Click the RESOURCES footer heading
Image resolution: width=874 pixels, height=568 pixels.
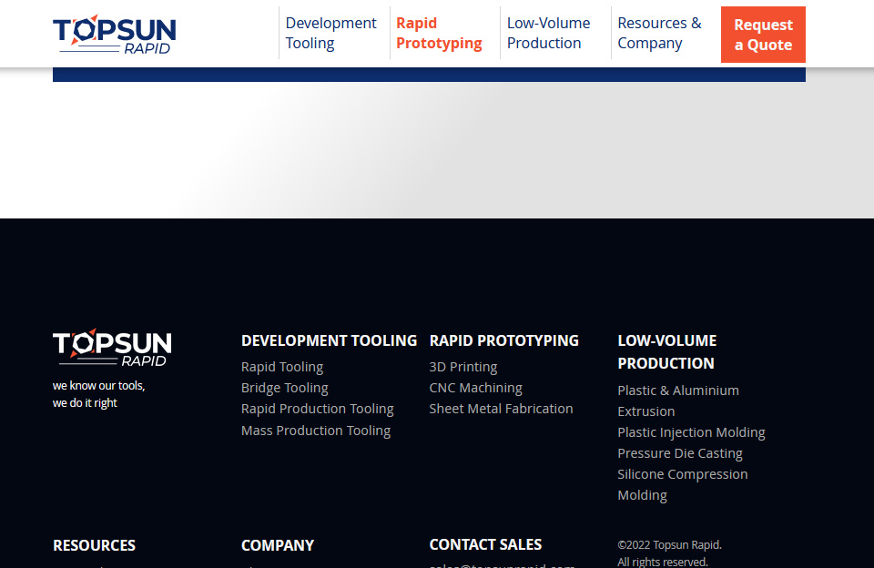click(x=94, y=545)
